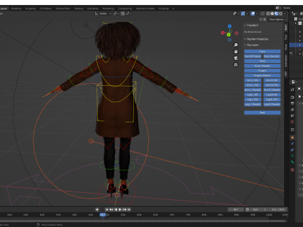
Task: Click the timeline playhead at frame 487
Action: [102, 214]
